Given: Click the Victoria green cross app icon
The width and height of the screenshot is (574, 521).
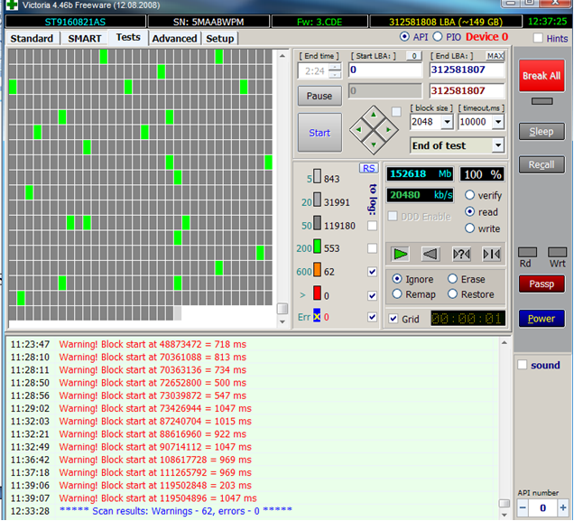Looking at the screenshot, I should point(12,5).
